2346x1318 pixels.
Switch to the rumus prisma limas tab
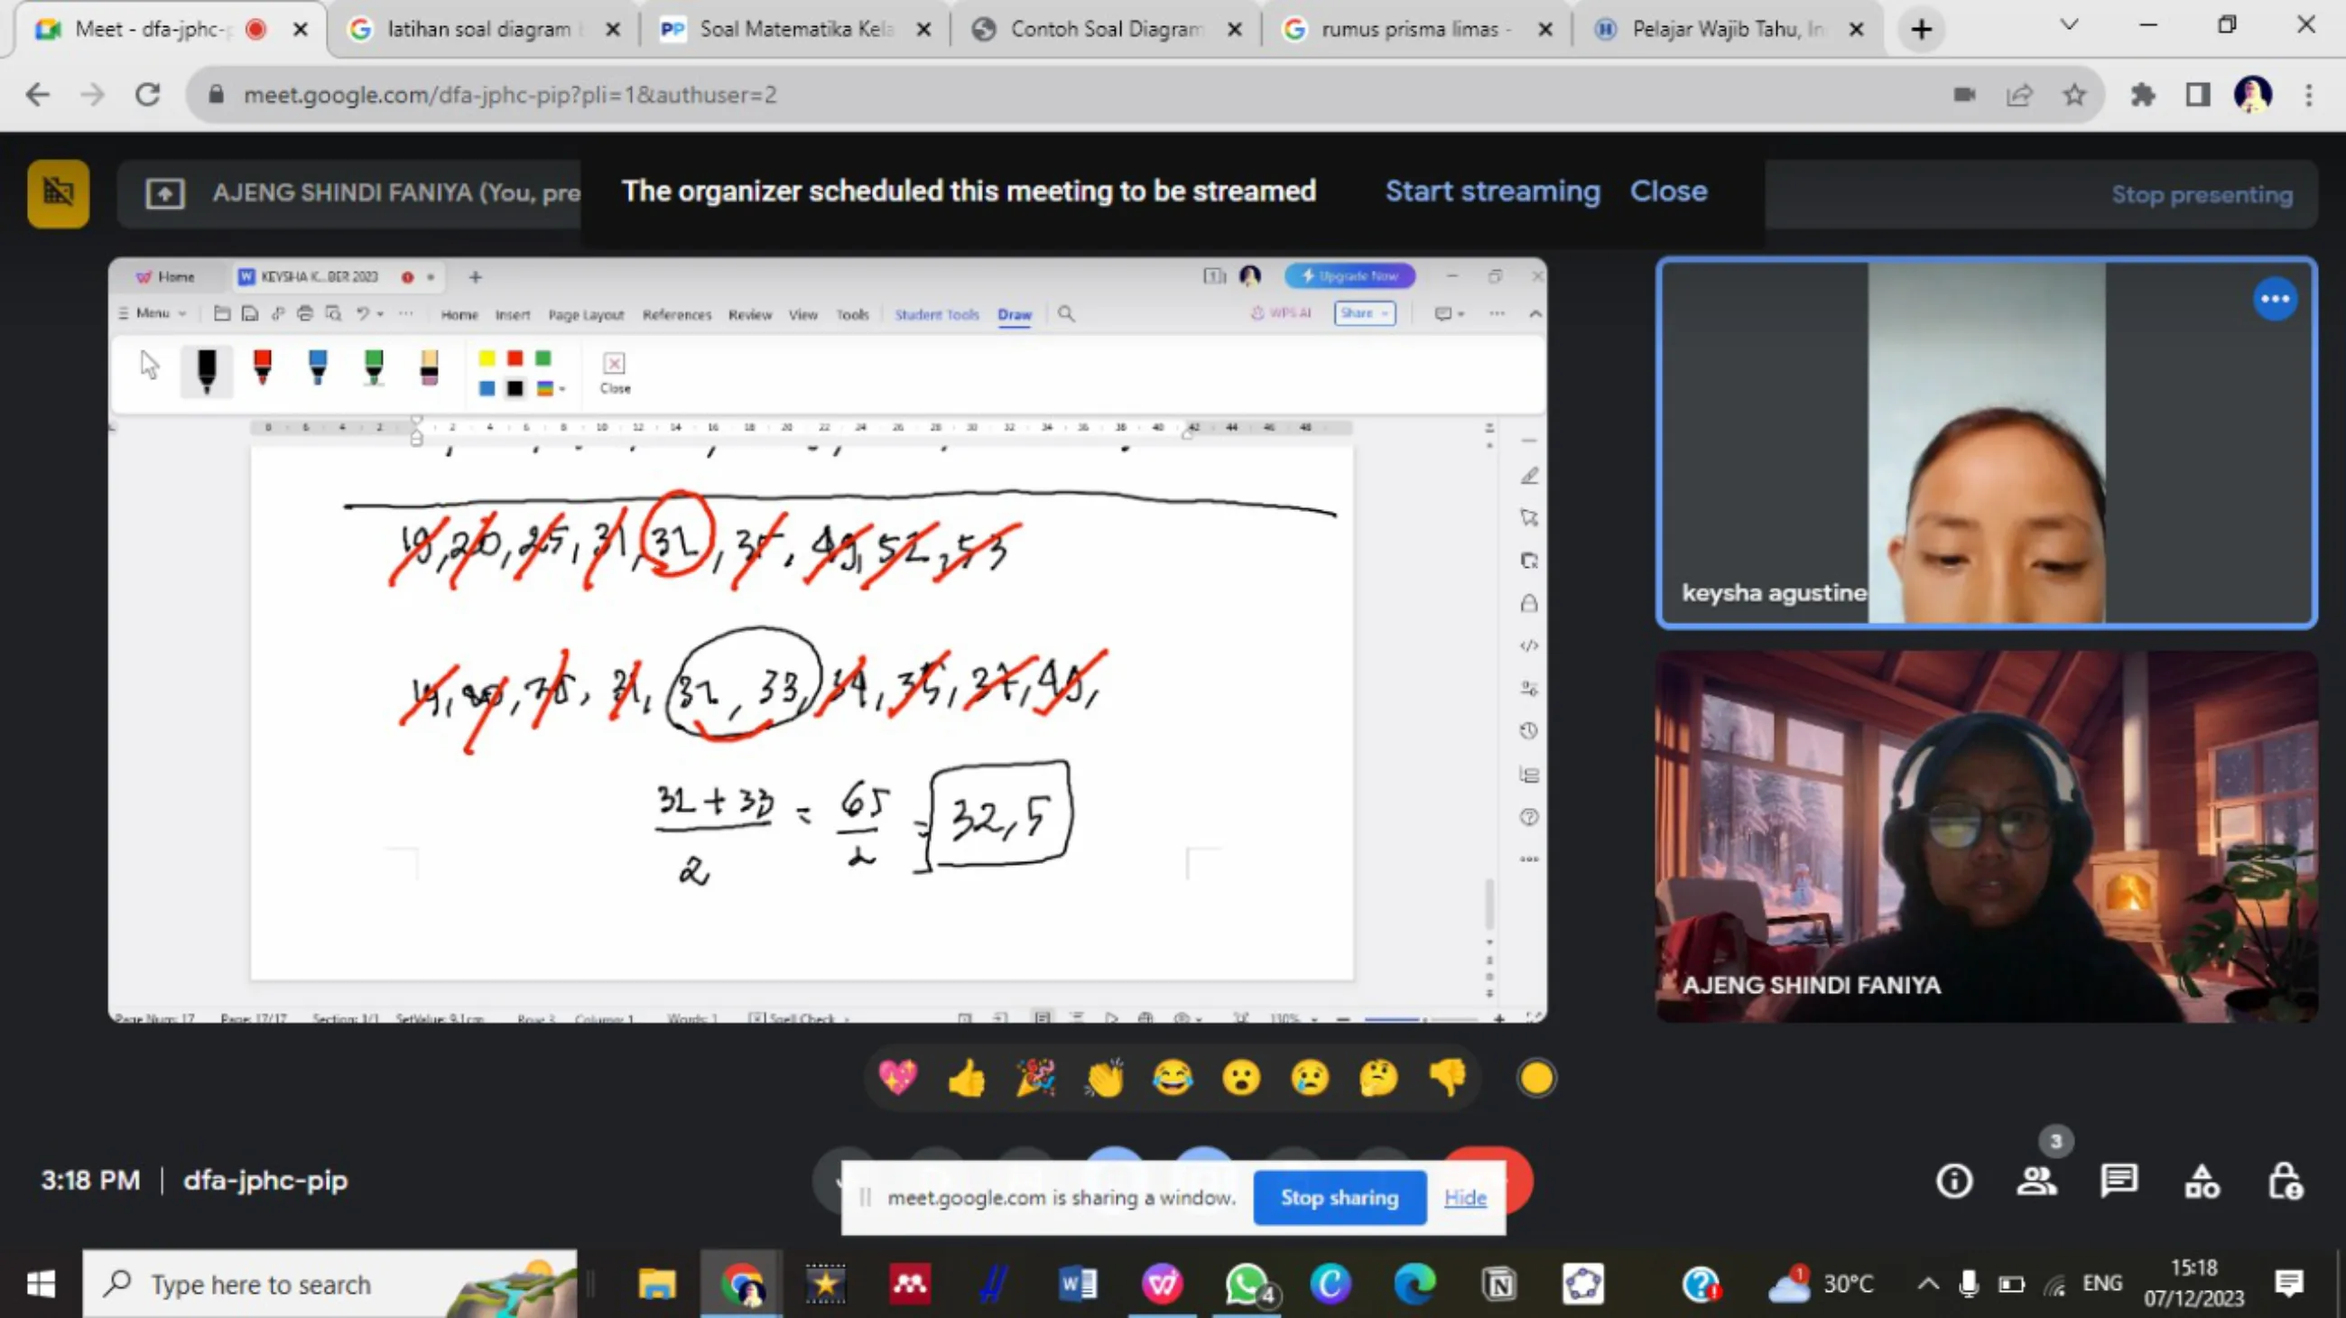[x=1409, y=29]
